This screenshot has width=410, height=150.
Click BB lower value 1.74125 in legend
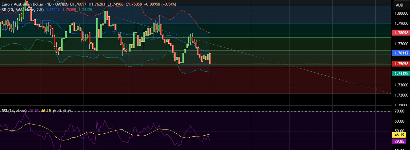click(x=85, y=10)
